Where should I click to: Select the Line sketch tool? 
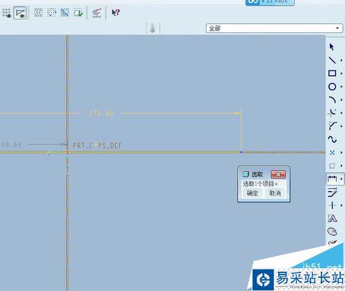click(332, 60)
